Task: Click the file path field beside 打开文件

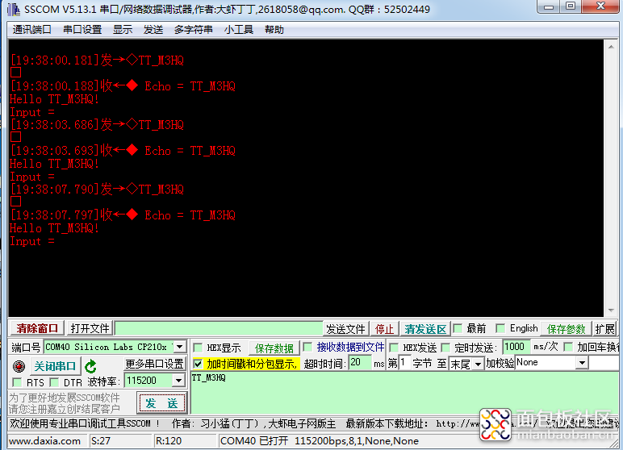Action: click(219, 328)
